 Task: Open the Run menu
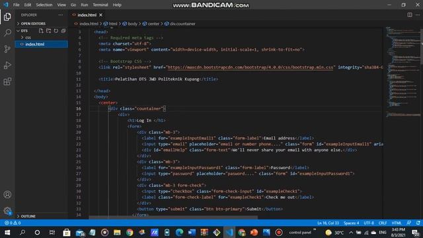pos(85,5)
